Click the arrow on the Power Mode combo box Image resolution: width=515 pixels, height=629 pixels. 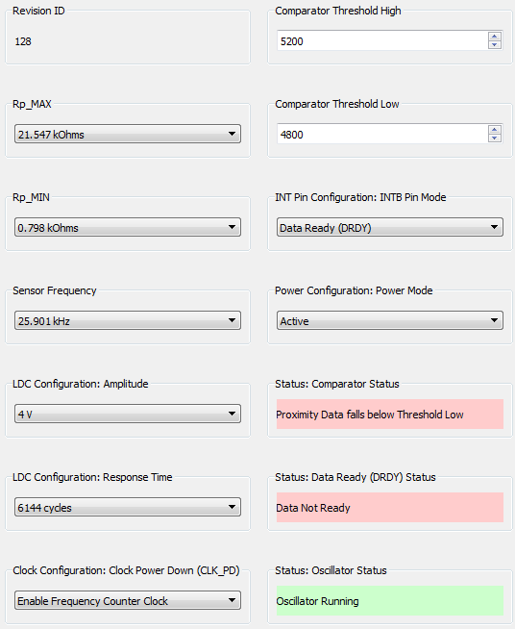pyautogui.click(x=494, y=320)
